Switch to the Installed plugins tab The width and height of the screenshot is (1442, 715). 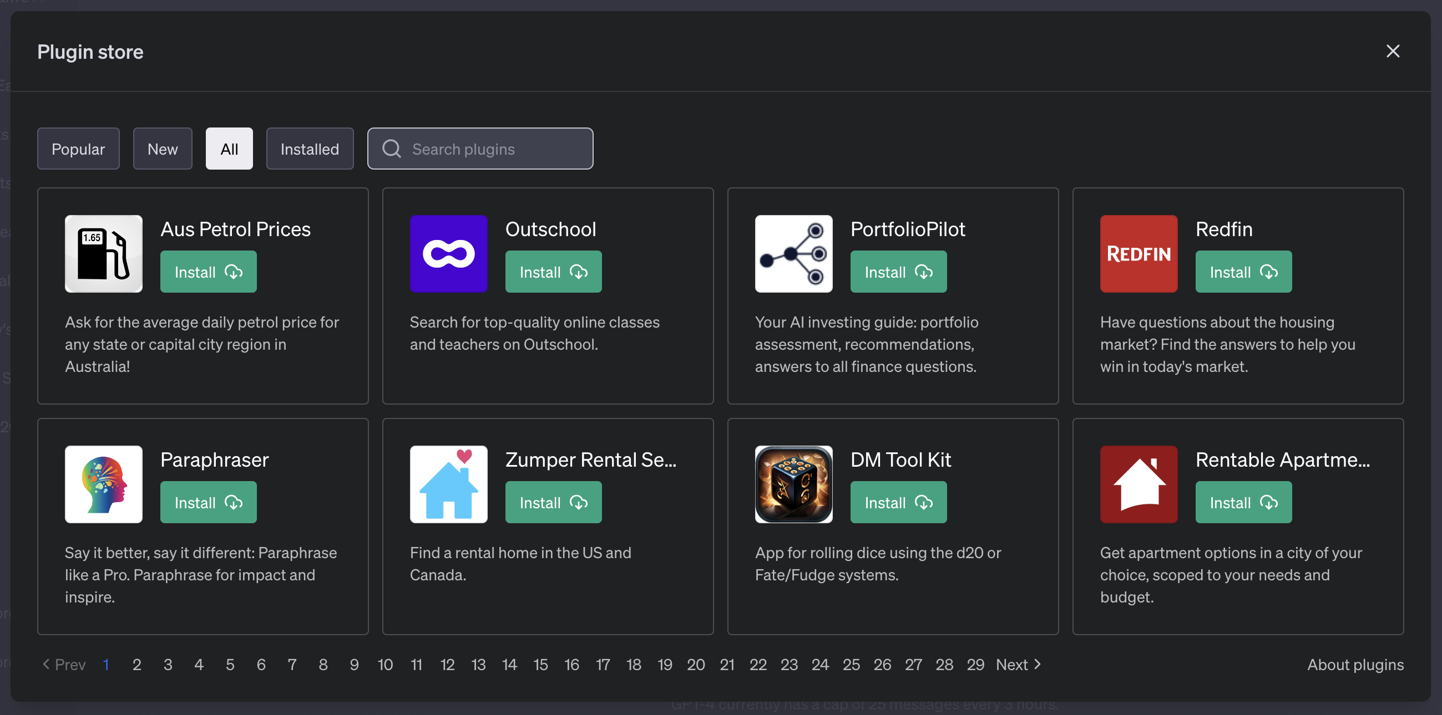pos(310,148)
